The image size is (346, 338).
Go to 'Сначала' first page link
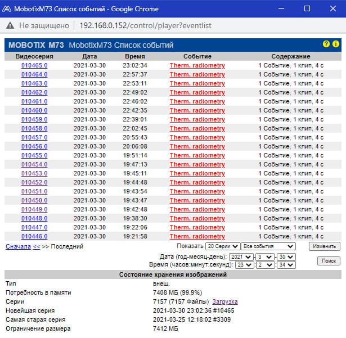pos(18,246)
